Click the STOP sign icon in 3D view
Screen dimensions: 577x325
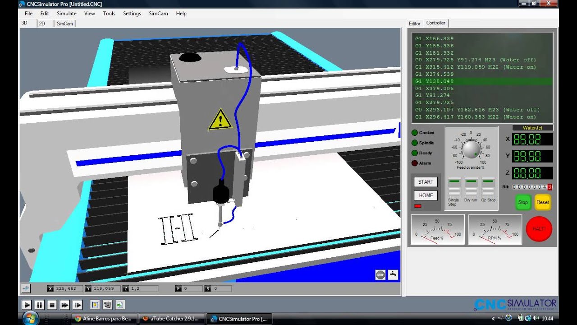click(380, 274)
